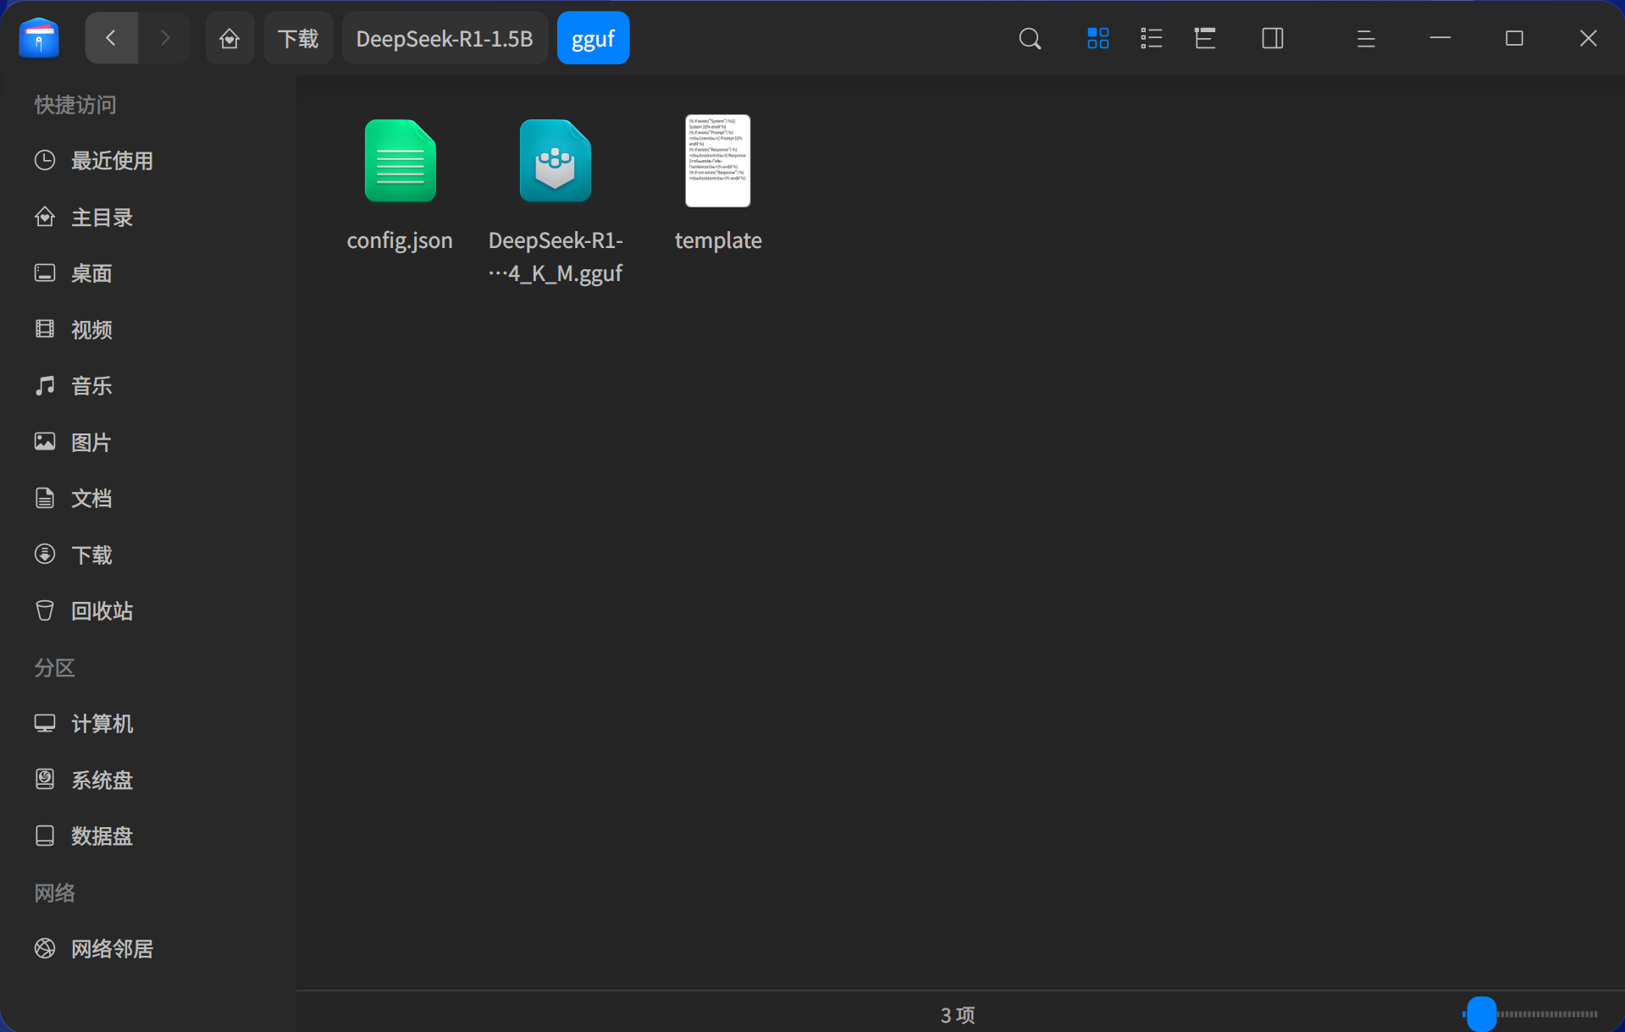
Task: Select the DeepSeek-R1 gguf model file icon
Action: coord(555,161)
